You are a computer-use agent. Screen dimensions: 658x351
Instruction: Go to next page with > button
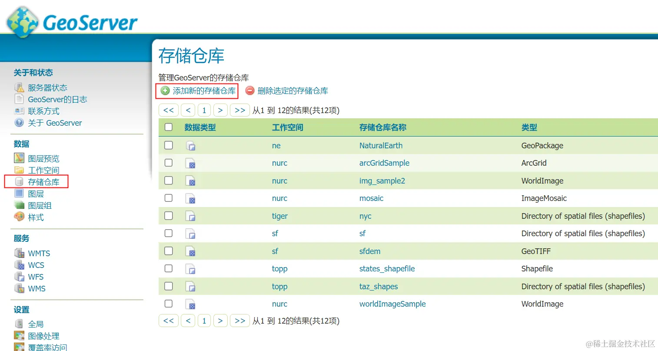point(220,110)
